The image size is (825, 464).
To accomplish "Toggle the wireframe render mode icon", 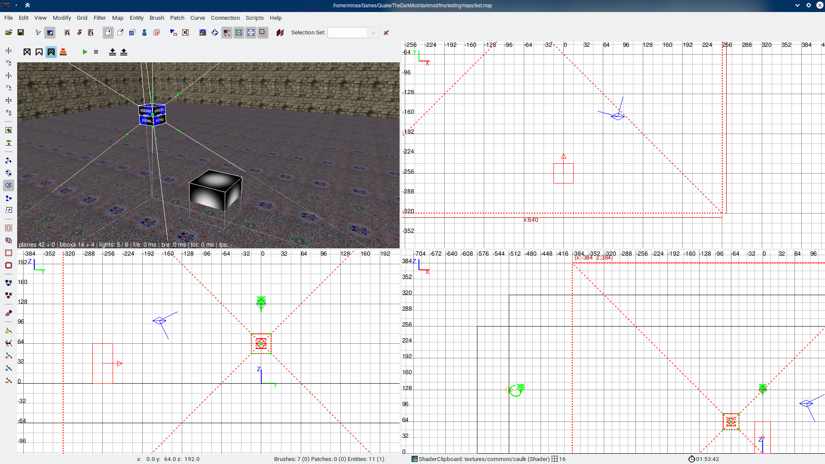I will [27, 52].
